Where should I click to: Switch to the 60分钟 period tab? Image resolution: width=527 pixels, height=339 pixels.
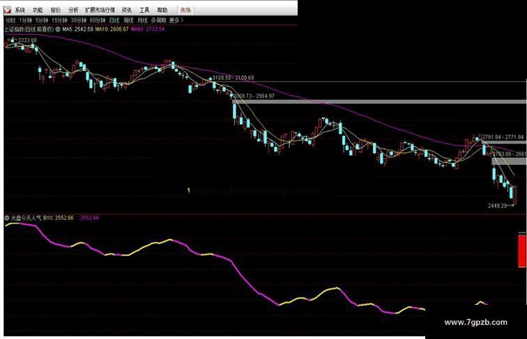coord(98,20)
